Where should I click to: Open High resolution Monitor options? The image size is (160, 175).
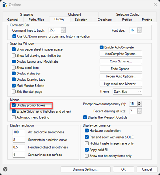[x=121, y=84]
